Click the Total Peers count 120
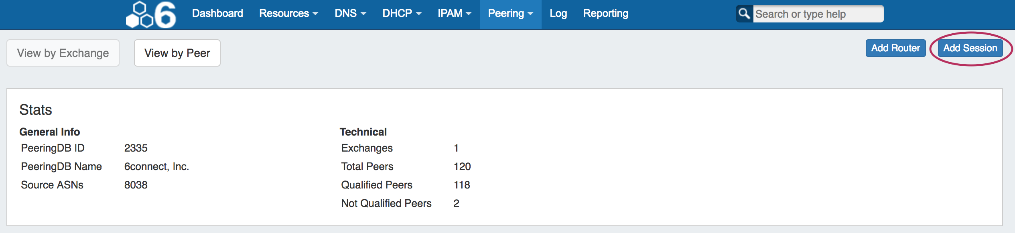Screen dimensions: 1015x233 462,167
